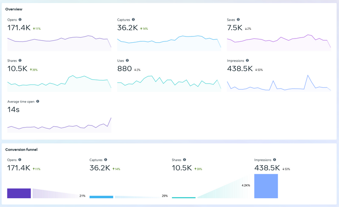Screen dimensions: 339x207
Task: Select the Average time open trend chart
Action: point(59,125)
